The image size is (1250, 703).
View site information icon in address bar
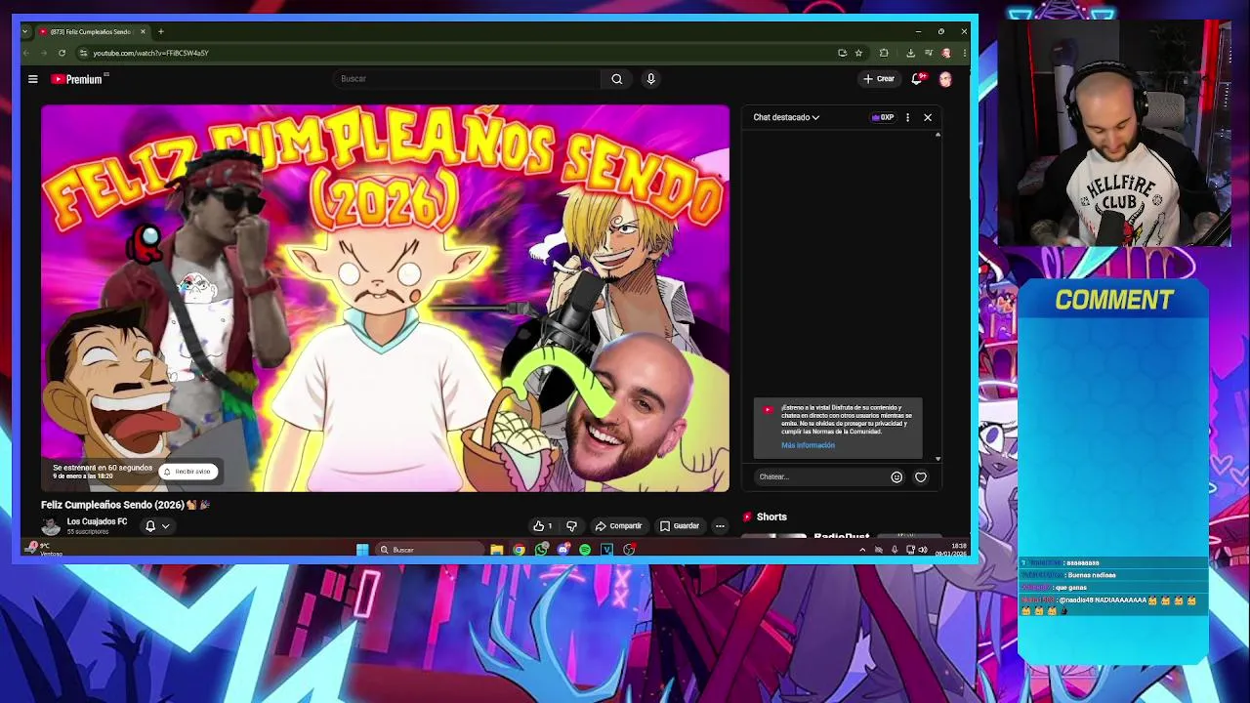83,53
